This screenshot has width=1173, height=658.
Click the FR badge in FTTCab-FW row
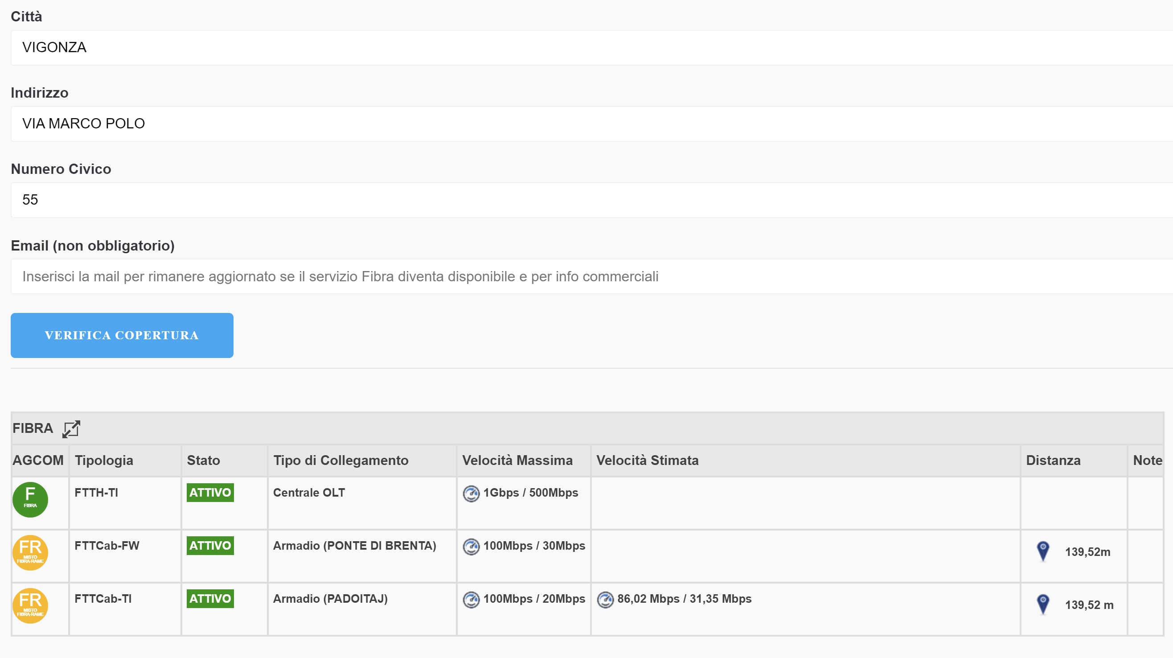[30, 552]
